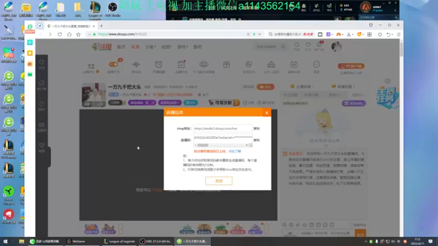Go back in the browser
The height and width of the screenshot is (246, 438).
[x=41, y=34]
